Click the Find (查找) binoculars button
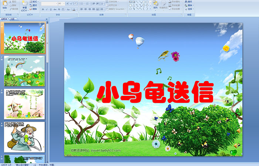This screenshot has height=166, width=259. coord(188,1)
